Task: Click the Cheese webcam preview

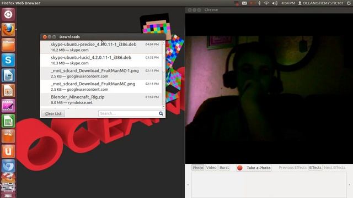Action: (269, 89)
